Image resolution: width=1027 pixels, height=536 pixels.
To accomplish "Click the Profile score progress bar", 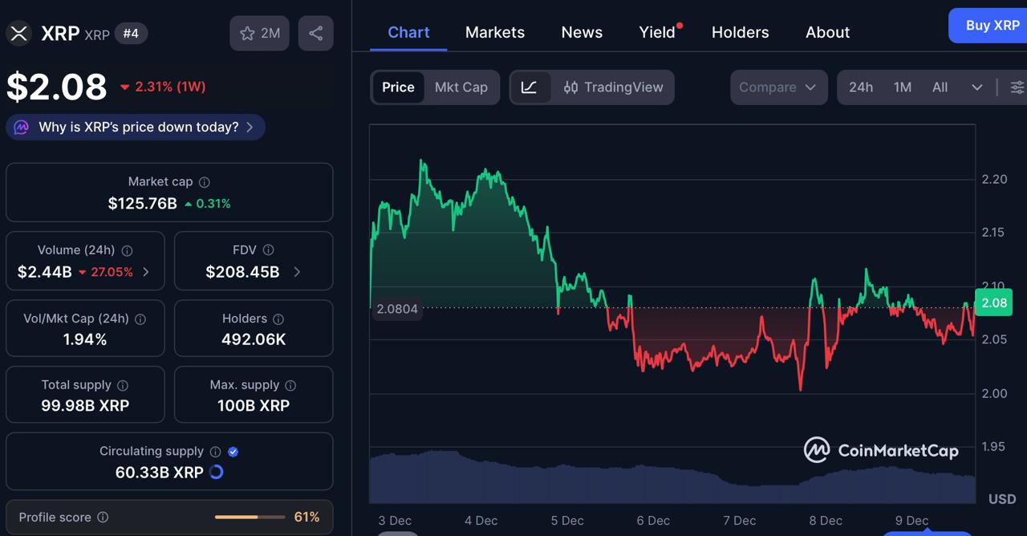I will click(249, 518).
